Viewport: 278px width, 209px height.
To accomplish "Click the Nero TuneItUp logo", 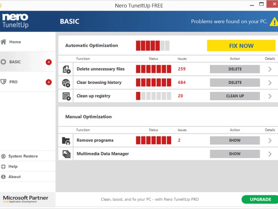I will click(15, 21).
